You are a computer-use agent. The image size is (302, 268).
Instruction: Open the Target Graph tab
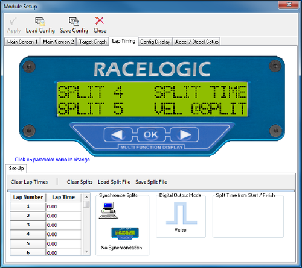(x=93, y=42)
